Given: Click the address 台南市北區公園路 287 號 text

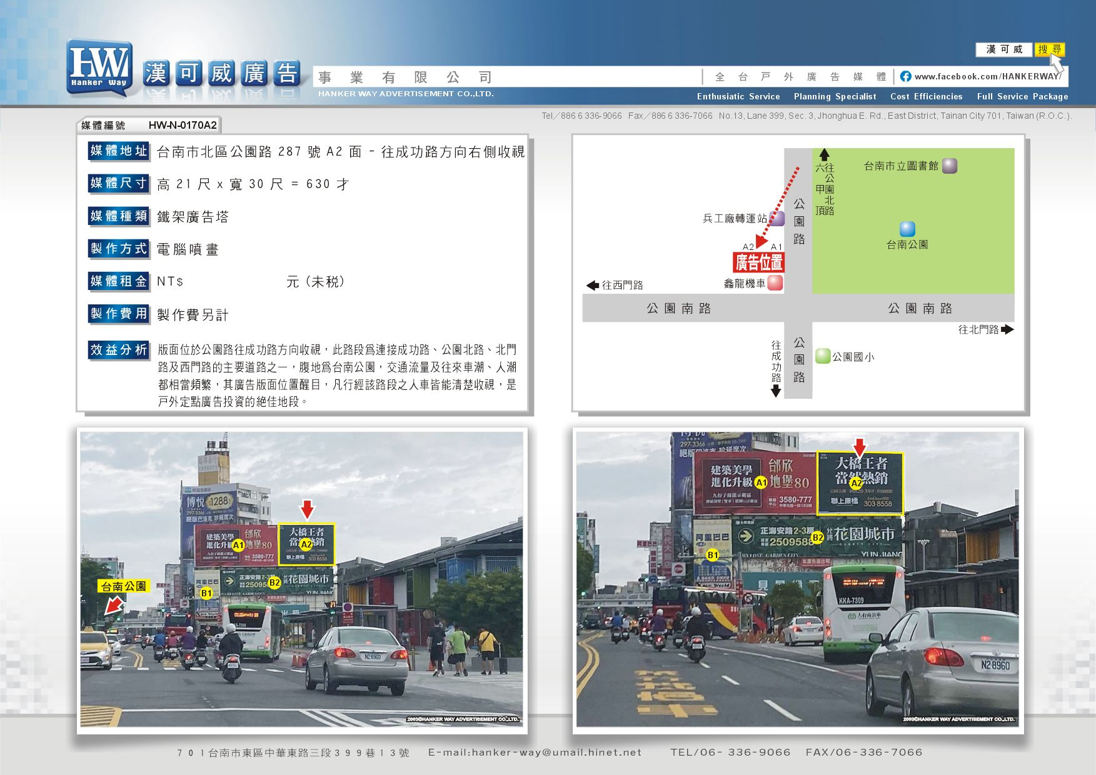Looking at the screenshot, I should pos(239,152).
